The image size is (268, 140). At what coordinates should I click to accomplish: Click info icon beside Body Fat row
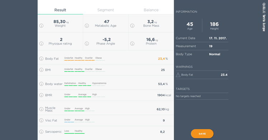coord(41,59)
